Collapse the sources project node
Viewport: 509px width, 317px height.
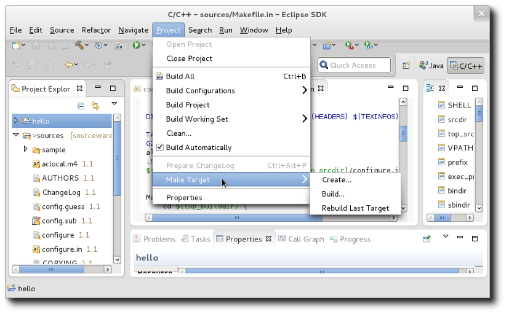point(16,135)
